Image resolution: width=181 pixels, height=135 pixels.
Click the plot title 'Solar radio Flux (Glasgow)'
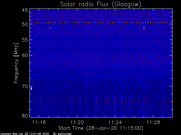point(101,4)
